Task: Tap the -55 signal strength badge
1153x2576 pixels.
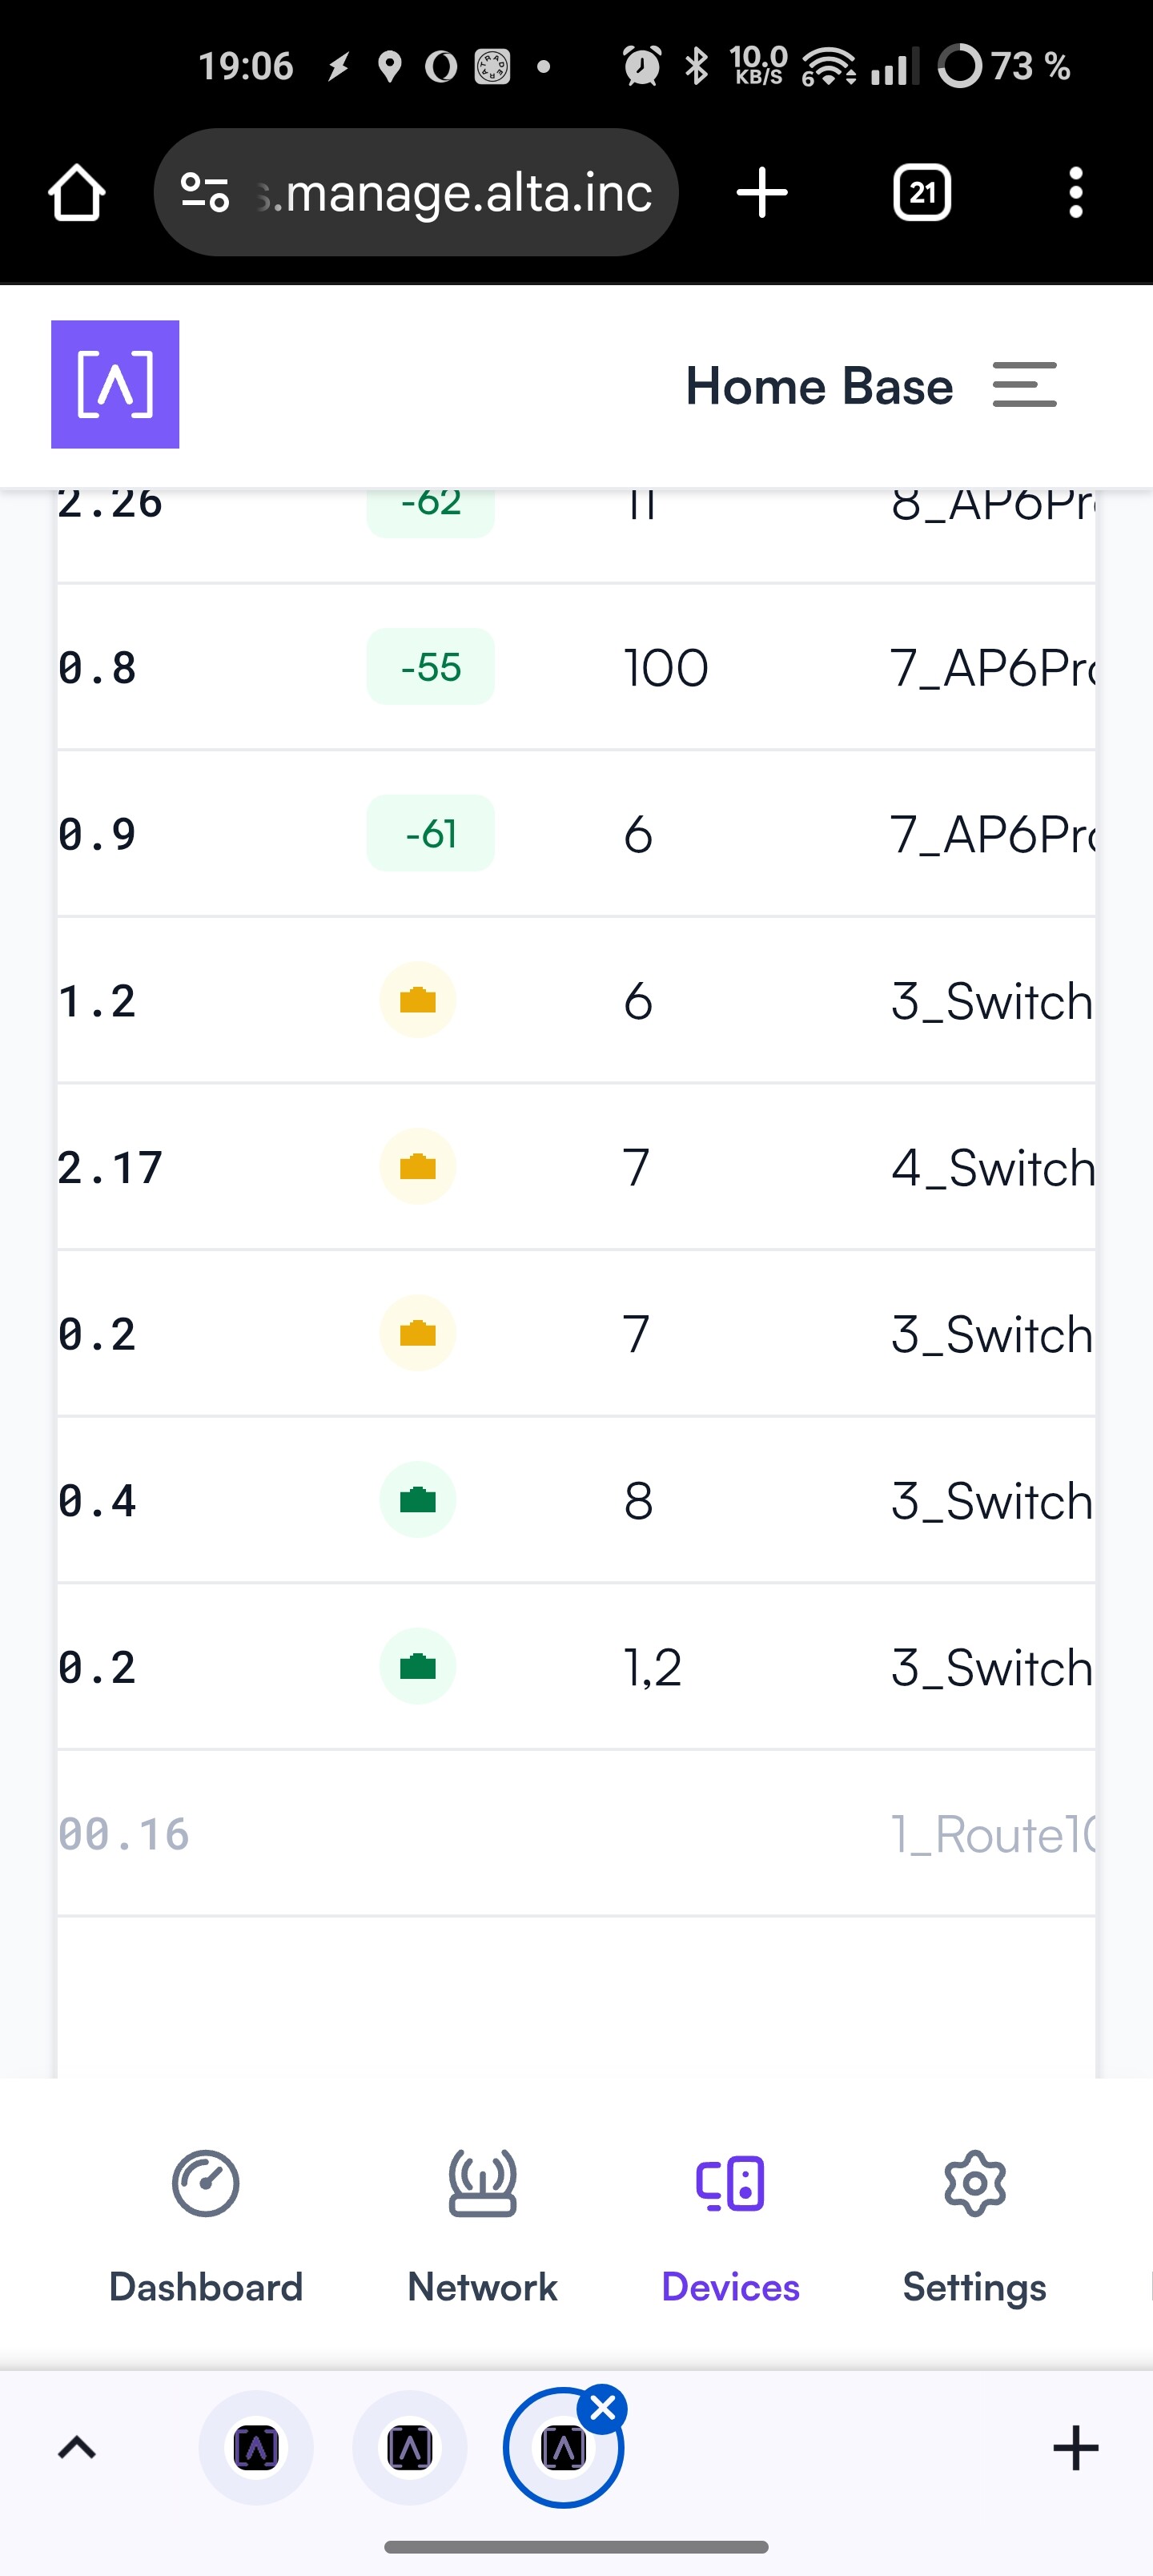Action: coord(430,667)
